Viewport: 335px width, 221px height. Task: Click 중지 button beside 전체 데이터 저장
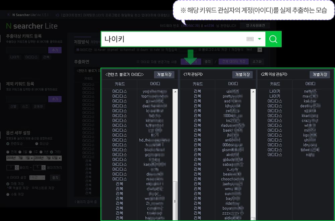pos(208,62)
